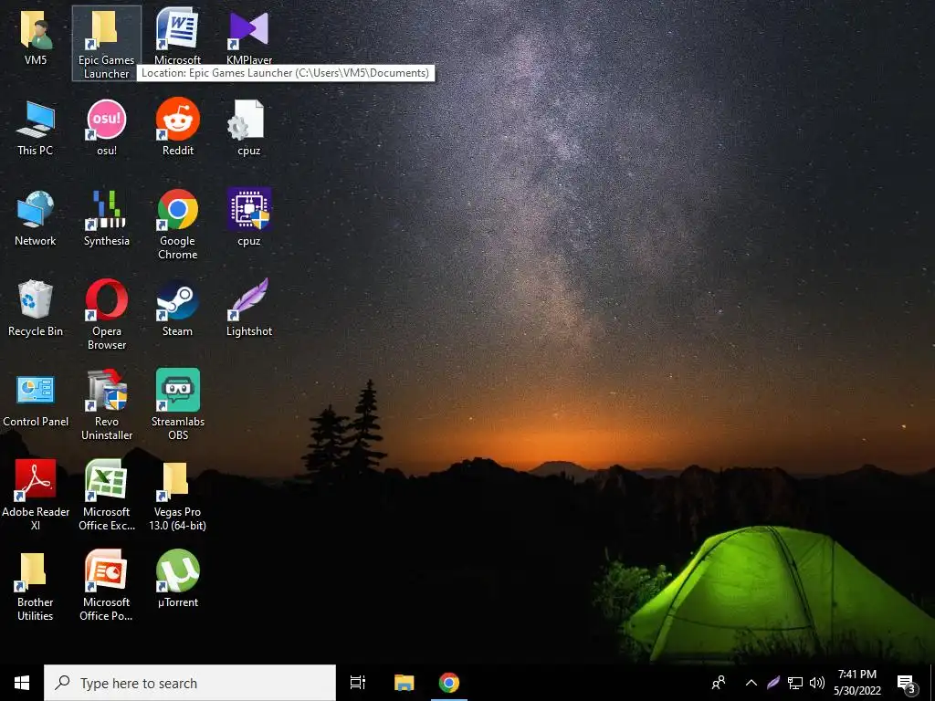Open File Explorer from the taskbar

point(404,683)
